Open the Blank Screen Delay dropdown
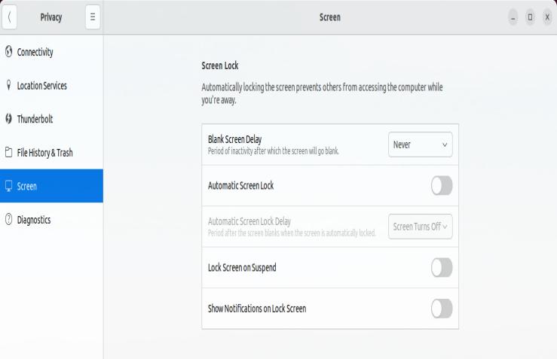Viewport: 557px width, 359px height. 421,145
